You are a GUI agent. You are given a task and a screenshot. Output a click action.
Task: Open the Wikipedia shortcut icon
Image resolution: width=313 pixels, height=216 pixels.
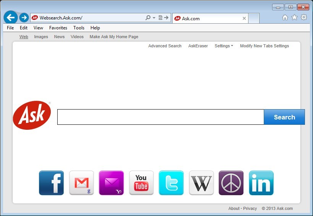tap(201, 183)
